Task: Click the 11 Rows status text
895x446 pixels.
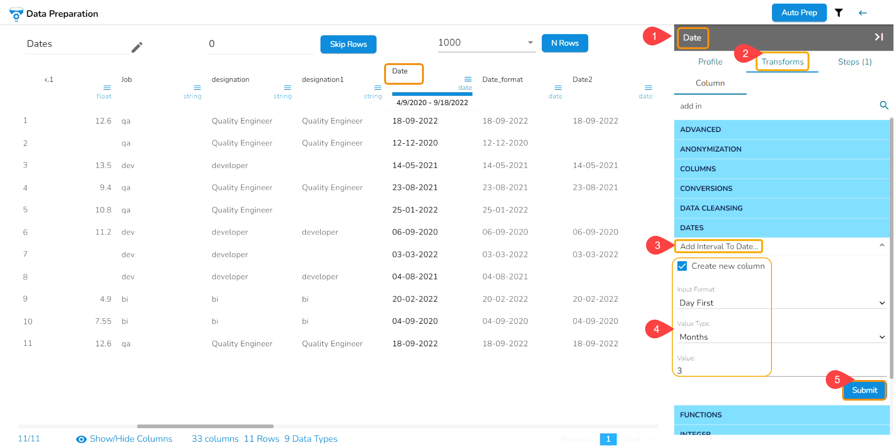Action: (262, 439)
